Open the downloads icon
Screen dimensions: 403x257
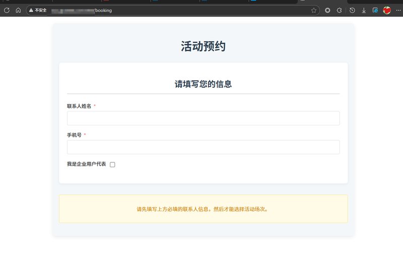coord(364,10)
